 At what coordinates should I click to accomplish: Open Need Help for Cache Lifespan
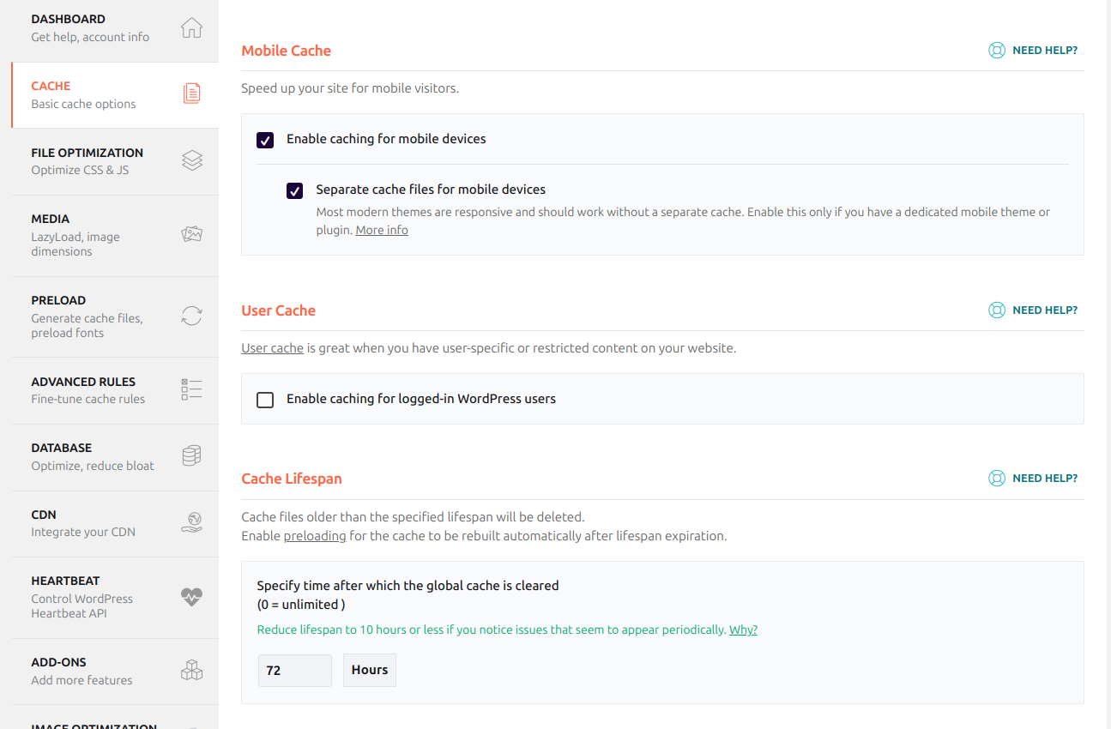tap(1033, 479)
